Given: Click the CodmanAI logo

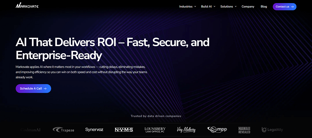Looking at the screenshot, I should (x=31, y=130).
